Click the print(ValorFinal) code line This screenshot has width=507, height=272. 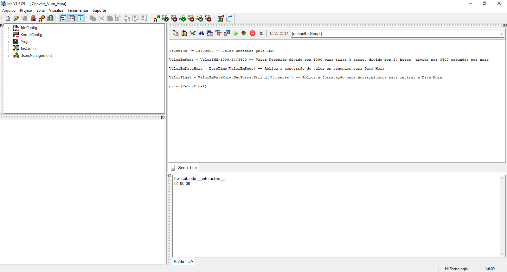(x=188, y=86)
